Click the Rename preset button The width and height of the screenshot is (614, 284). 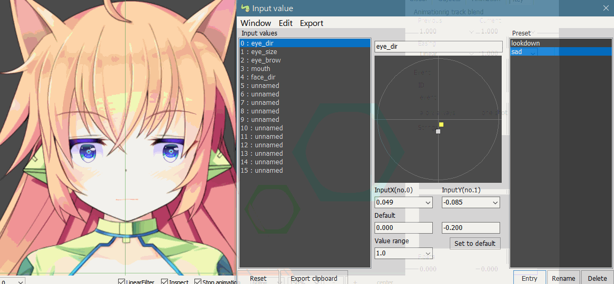pyautogui.click(x=564, y=278)
